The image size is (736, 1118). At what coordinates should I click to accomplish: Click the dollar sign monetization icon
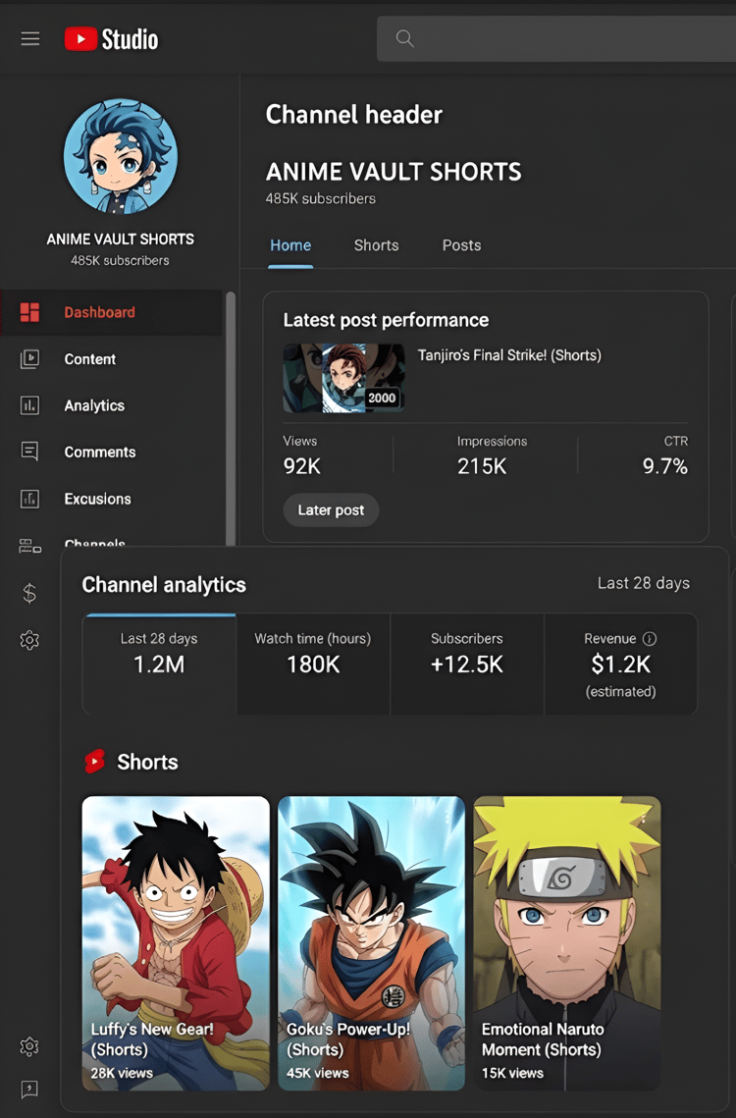[x=29, y=593]
